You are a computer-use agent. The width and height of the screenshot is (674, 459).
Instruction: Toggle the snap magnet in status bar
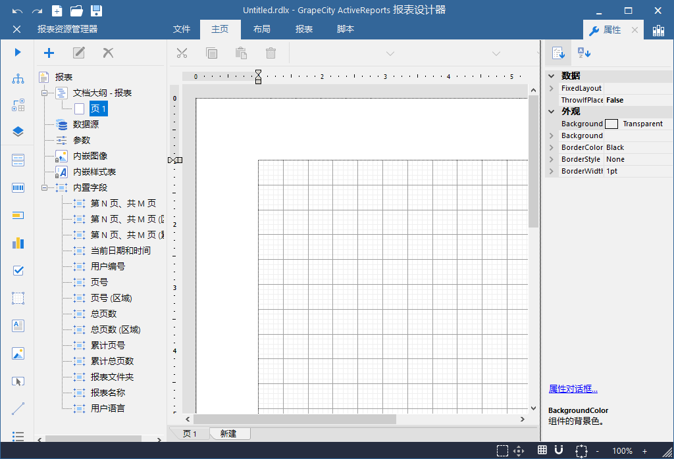coord(559,450)
